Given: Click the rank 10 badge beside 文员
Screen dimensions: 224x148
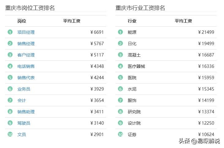Looking at the screenshot, I should [10, 134].
